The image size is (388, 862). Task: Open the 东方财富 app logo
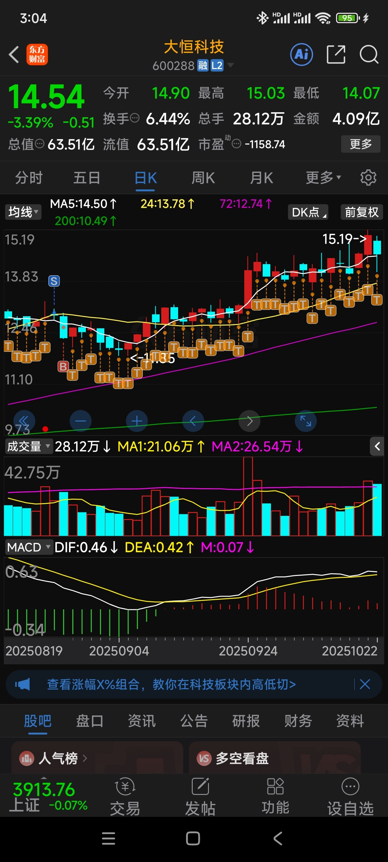tap(37, 55)
